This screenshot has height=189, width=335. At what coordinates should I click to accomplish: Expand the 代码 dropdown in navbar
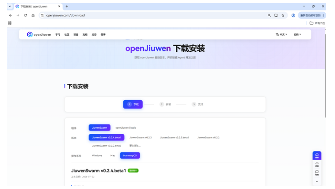(297, 34)
